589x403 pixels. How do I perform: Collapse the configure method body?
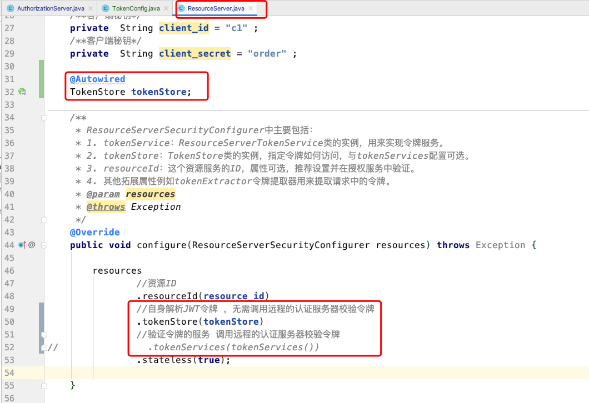point(44,245)
